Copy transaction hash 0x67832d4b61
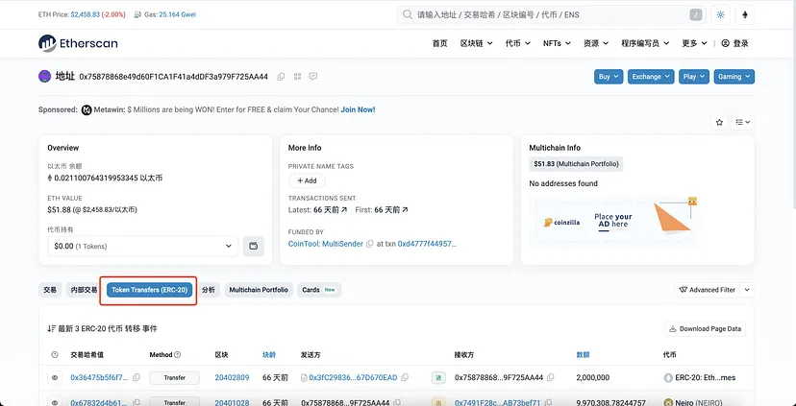Screen dimensions: 796x406 [137, 402]
